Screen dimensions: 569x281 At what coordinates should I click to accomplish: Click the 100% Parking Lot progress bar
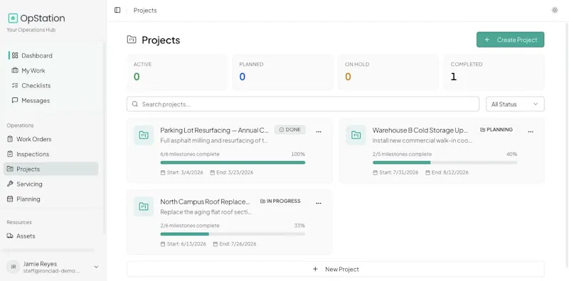coord(233,162)
